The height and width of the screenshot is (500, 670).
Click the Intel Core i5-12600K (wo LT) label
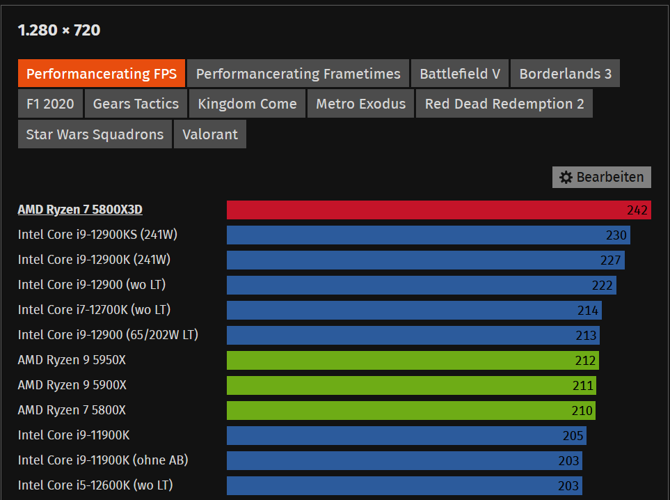95,485
